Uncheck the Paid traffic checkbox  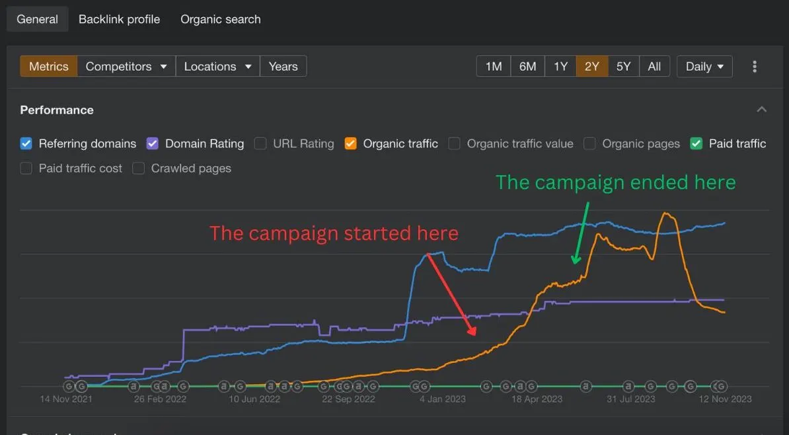696,143
